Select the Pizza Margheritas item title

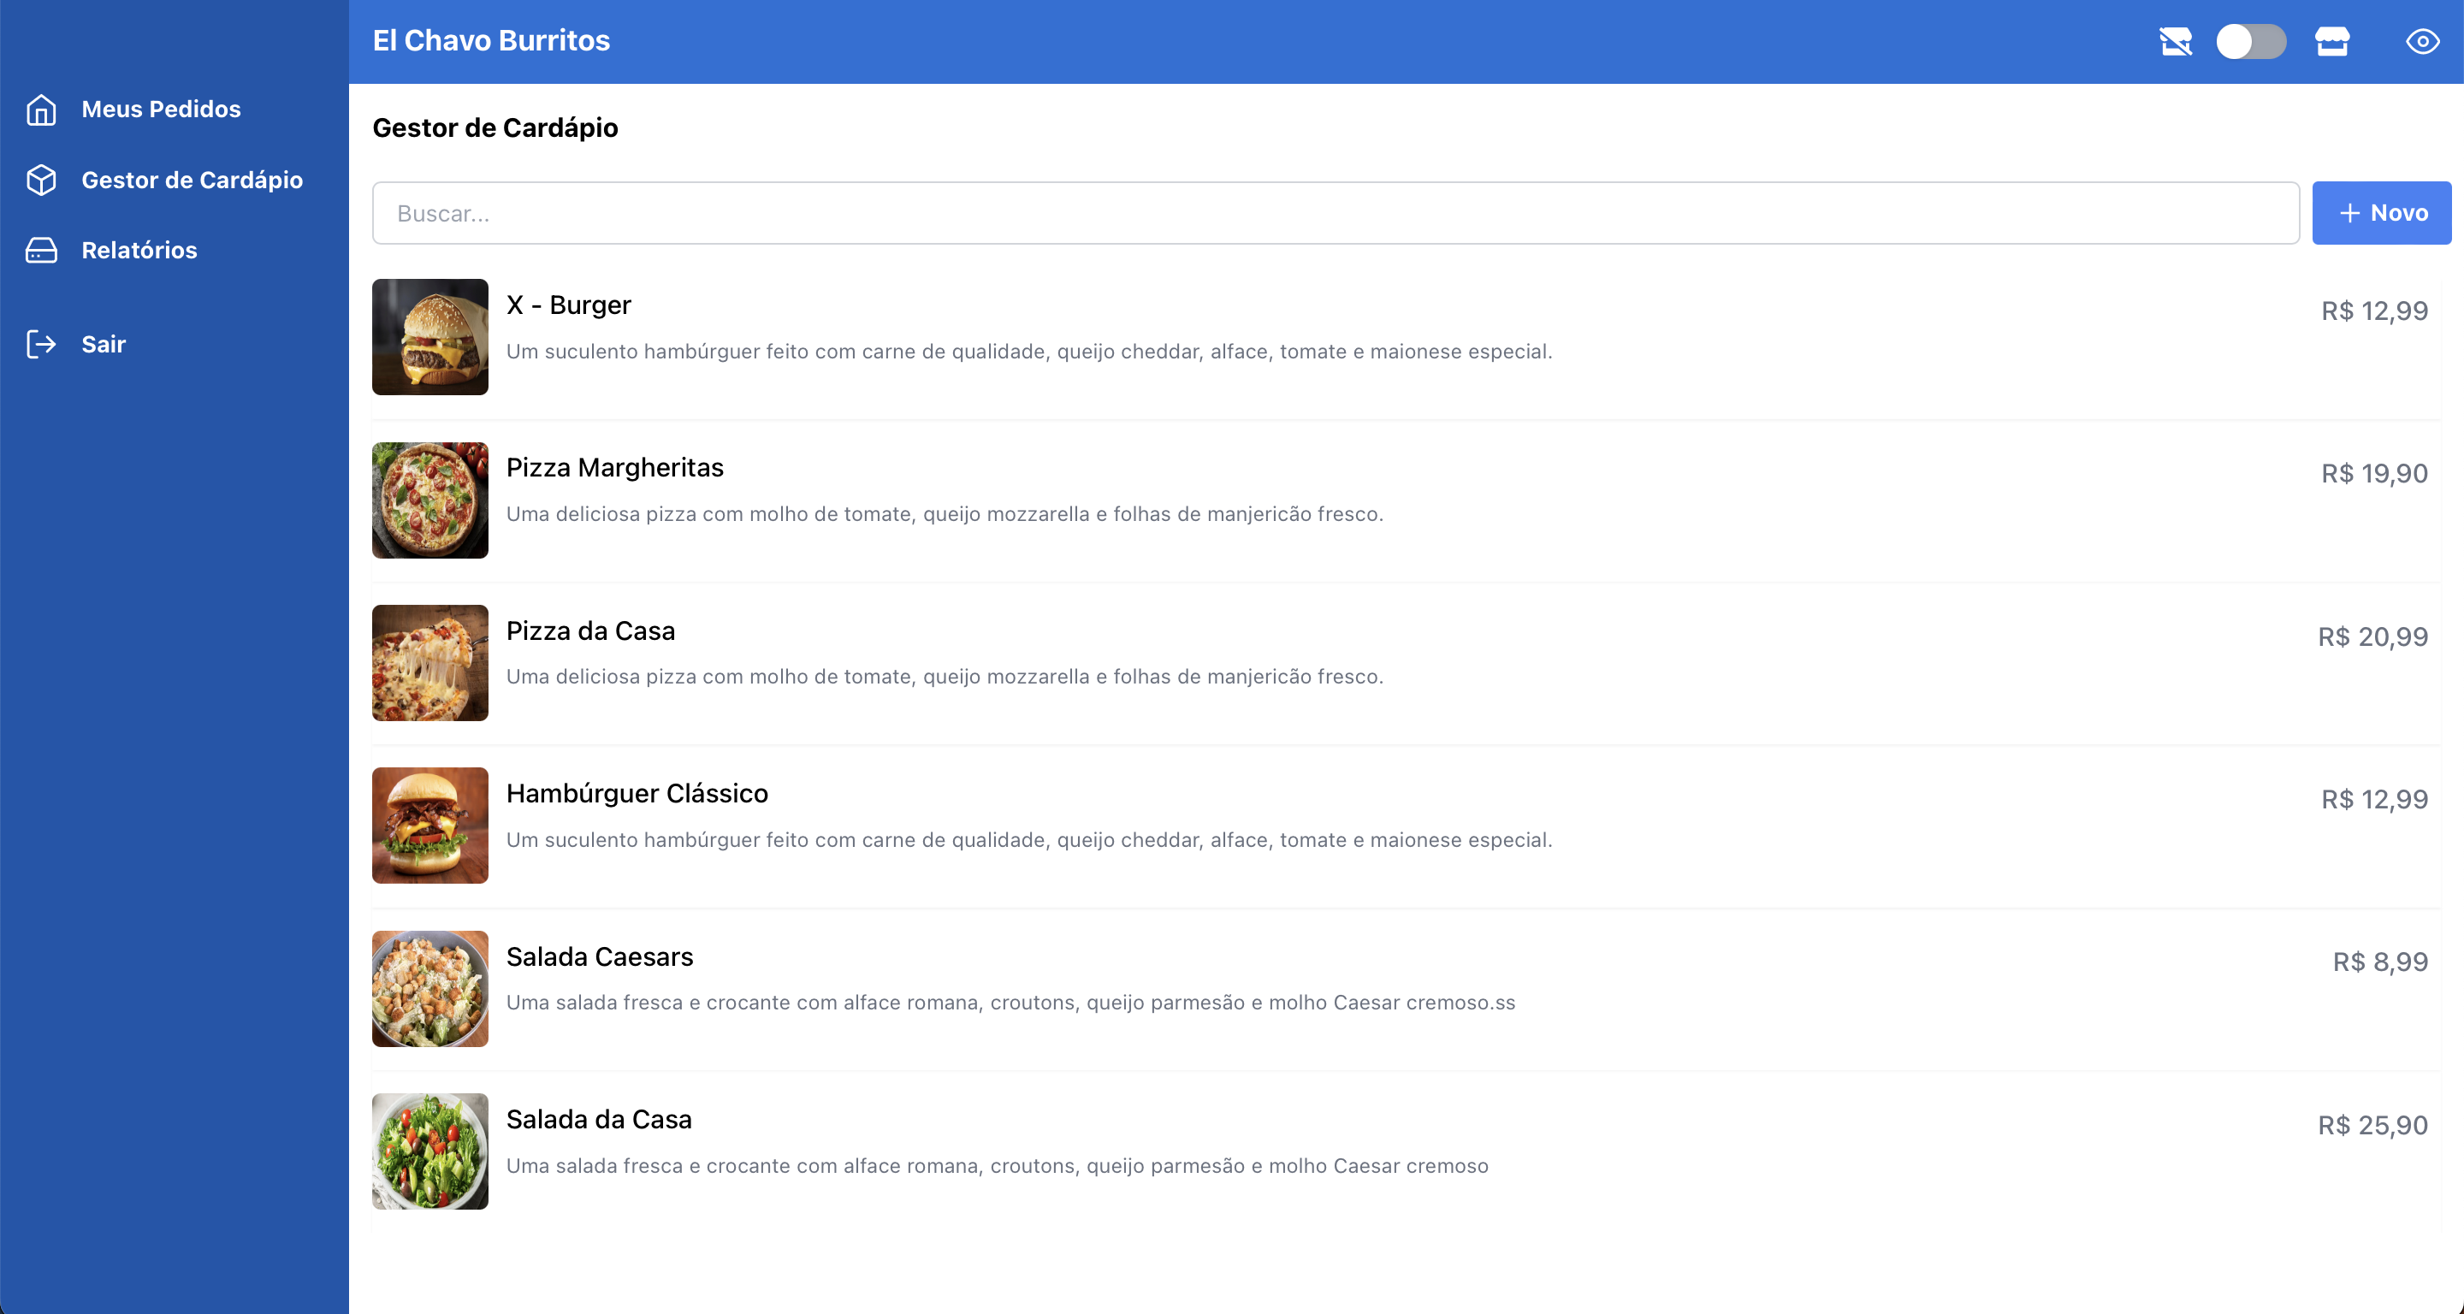tap(614, 468)
